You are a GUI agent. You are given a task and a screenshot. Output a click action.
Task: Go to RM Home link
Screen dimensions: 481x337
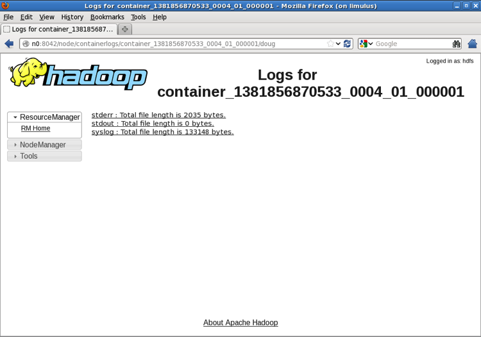(x=35, y=129)
